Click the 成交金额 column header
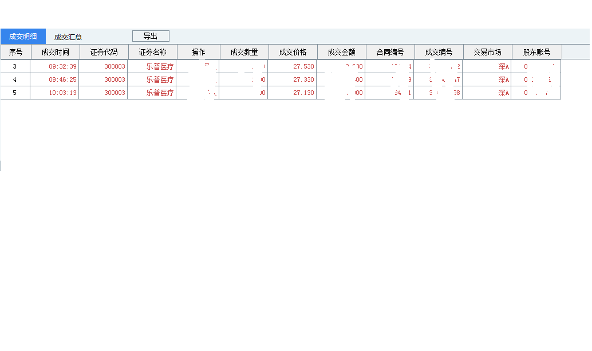 (342, 52)
